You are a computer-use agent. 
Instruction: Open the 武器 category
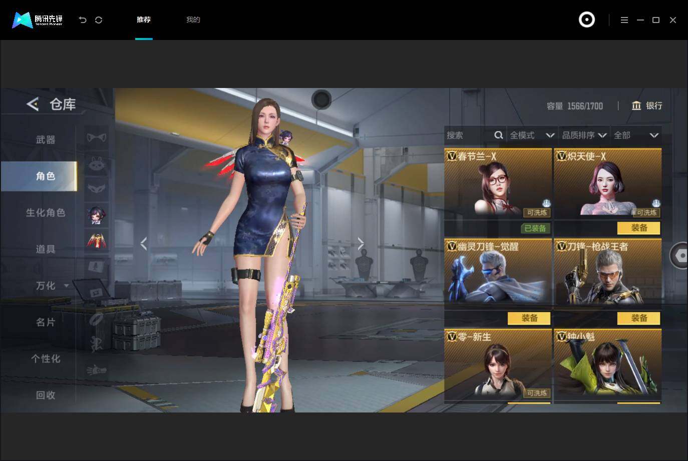tap(46, 139)
